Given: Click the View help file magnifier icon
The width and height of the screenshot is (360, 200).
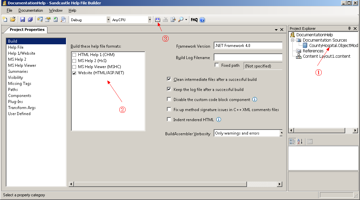Looking at the screenshot, I should pos(181,20).
